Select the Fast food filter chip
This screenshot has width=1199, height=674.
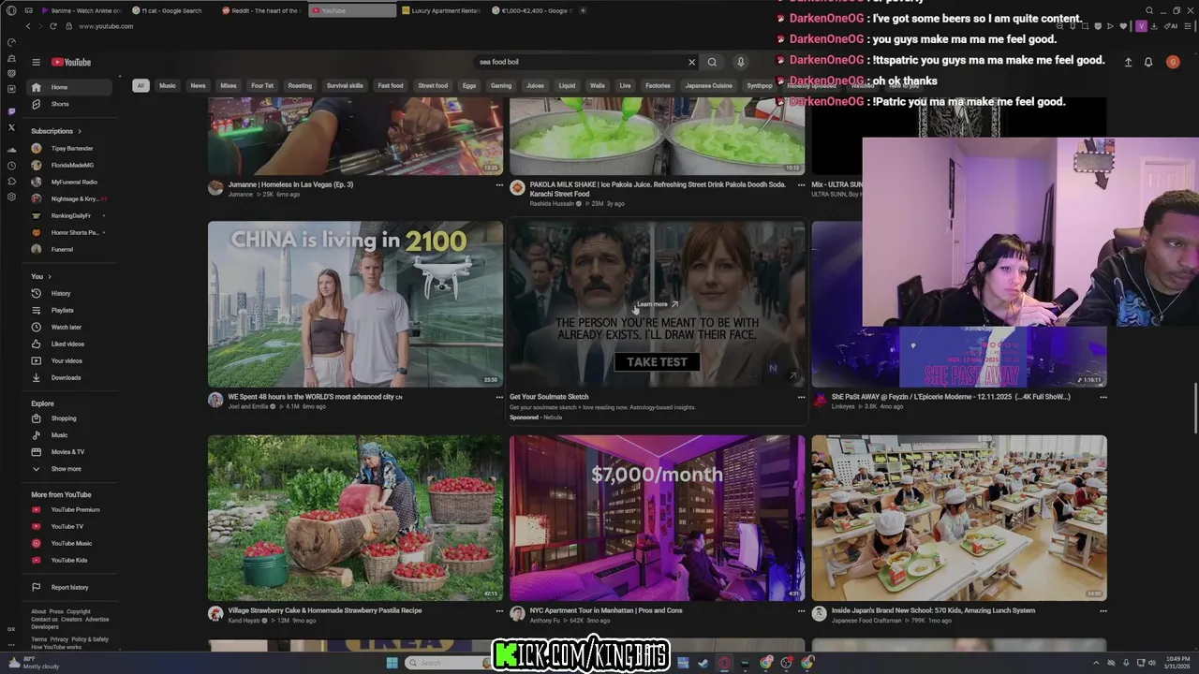click(391, 85)
